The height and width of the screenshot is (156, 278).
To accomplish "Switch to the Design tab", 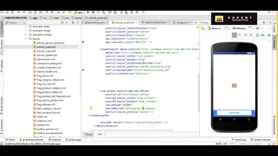I will tap(89, 134).
